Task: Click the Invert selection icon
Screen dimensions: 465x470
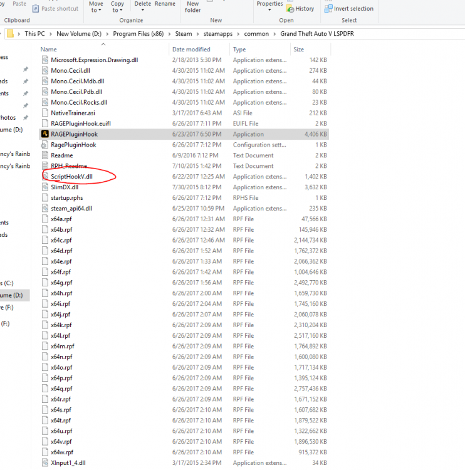Action: click(328, 9)
